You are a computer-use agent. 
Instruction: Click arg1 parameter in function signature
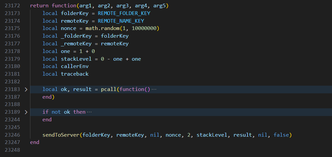(85, 6)
